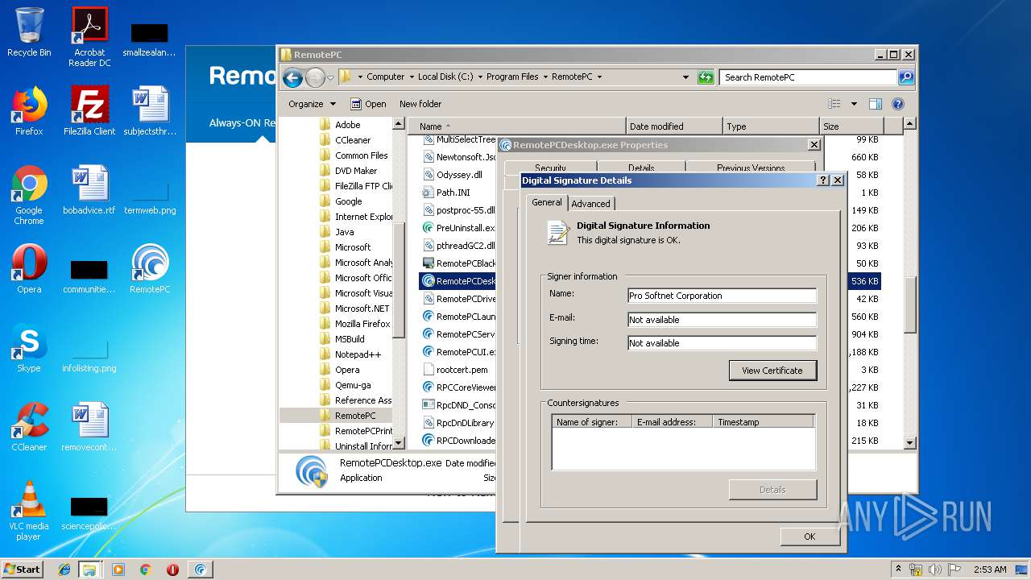Open the Opera desktop shortcut
Viewport: 1031px width, 580px height.
click(29, 269)
